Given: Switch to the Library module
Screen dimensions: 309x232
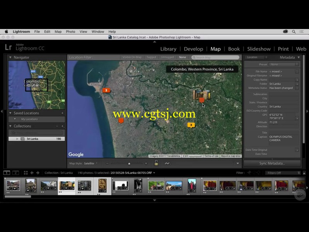Looking at the screenshot, I should (168, 49).
